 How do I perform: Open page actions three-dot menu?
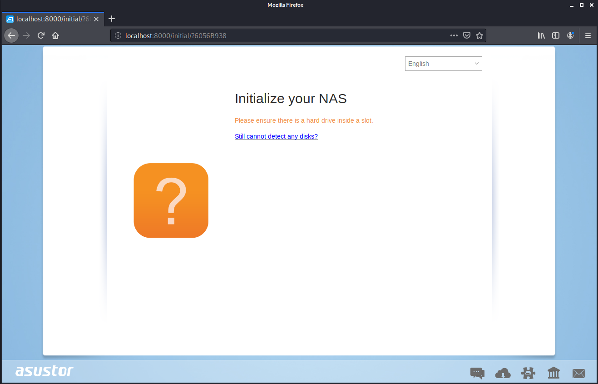click(x=454, y=35)
